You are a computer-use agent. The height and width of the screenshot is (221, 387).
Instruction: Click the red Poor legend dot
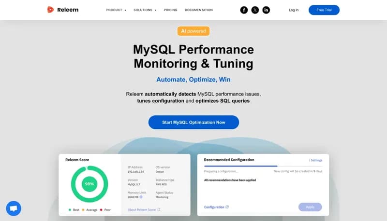pos(101,210)
